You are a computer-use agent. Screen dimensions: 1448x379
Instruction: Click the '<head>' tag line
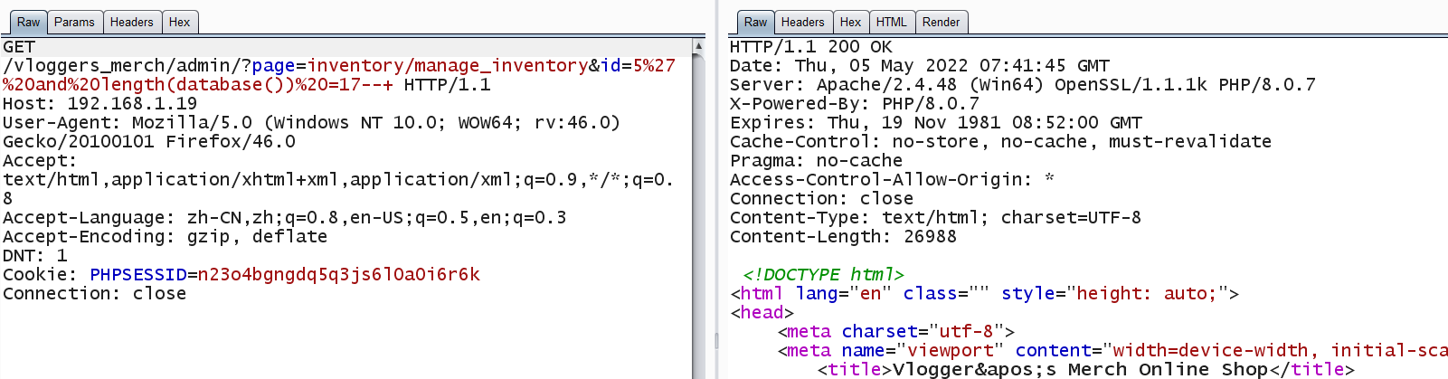point(762,313)
